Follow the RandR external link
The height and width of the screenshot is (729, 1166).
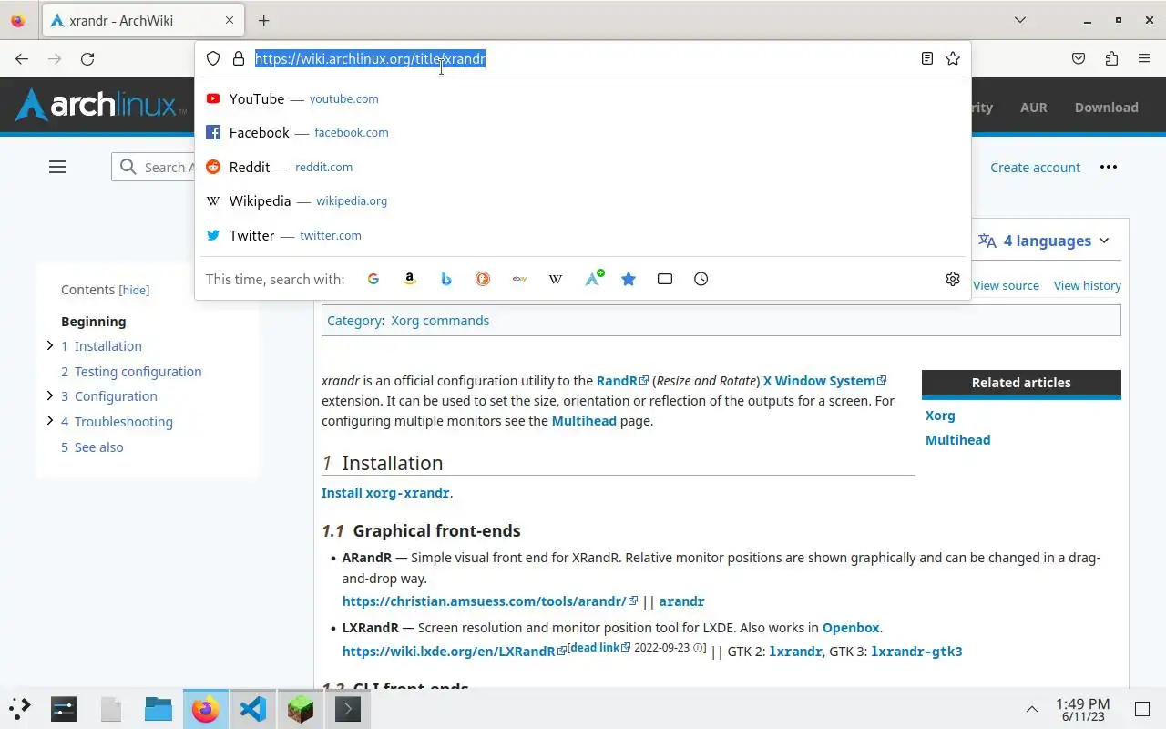pyautogui.click(x=622, y=381)
